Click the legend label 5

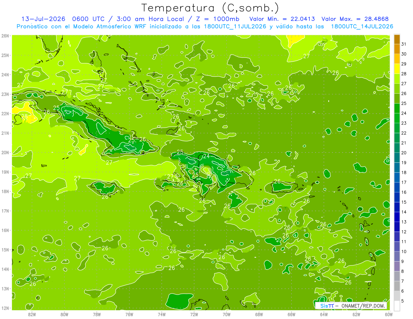pos(403,301)
